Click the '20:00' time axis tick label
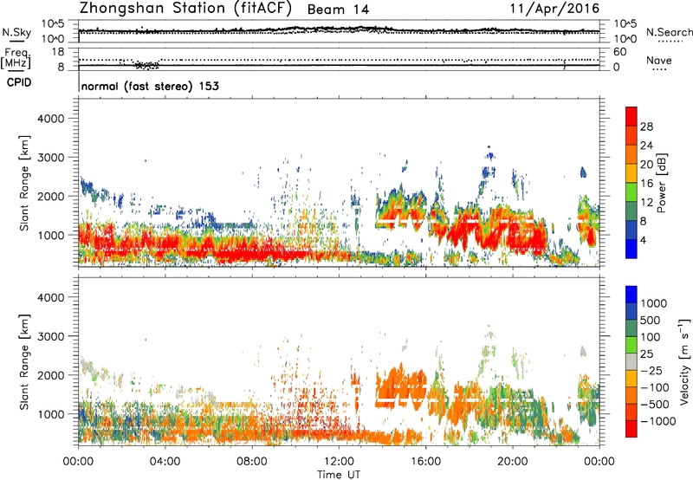This screenshot has width=693, height=480. tap(512, 462)
